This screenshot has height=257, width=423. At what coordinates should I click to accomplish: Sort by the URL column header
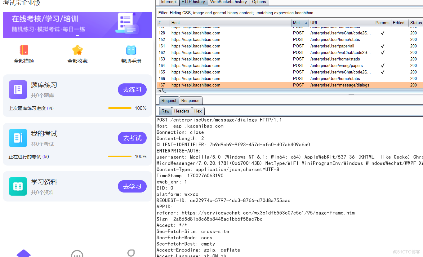[341, 23]
